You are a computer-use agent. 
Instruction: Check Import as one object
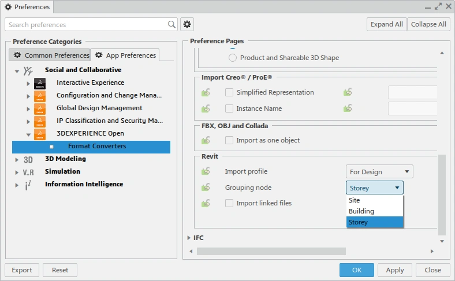tap(229, 140)
